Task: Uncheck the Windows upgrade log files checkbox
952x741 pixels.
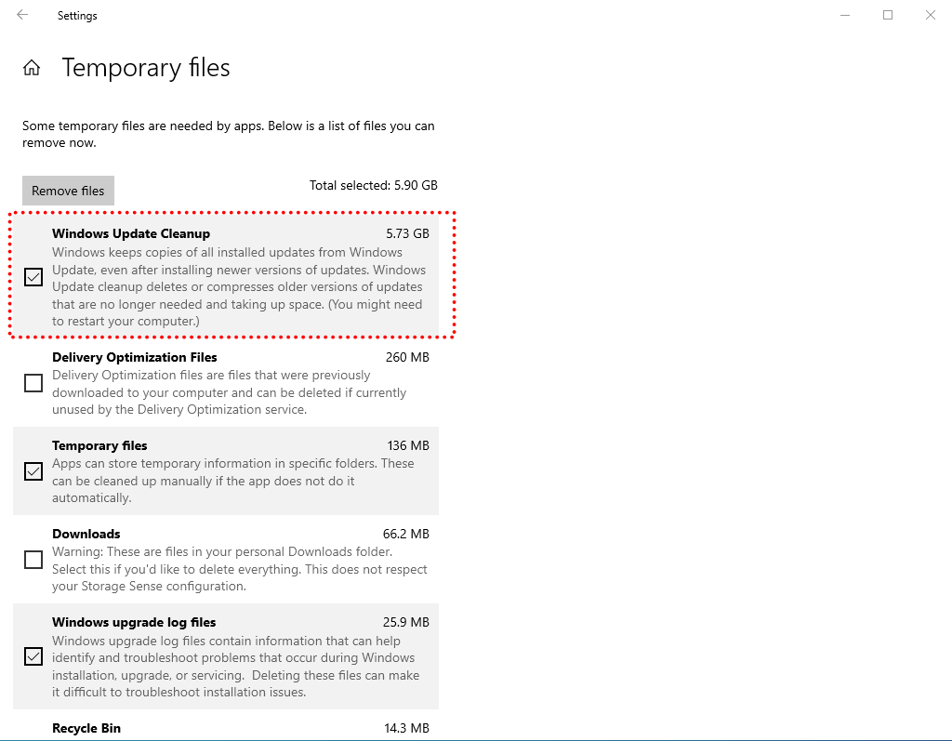Action: coord(33,656)
